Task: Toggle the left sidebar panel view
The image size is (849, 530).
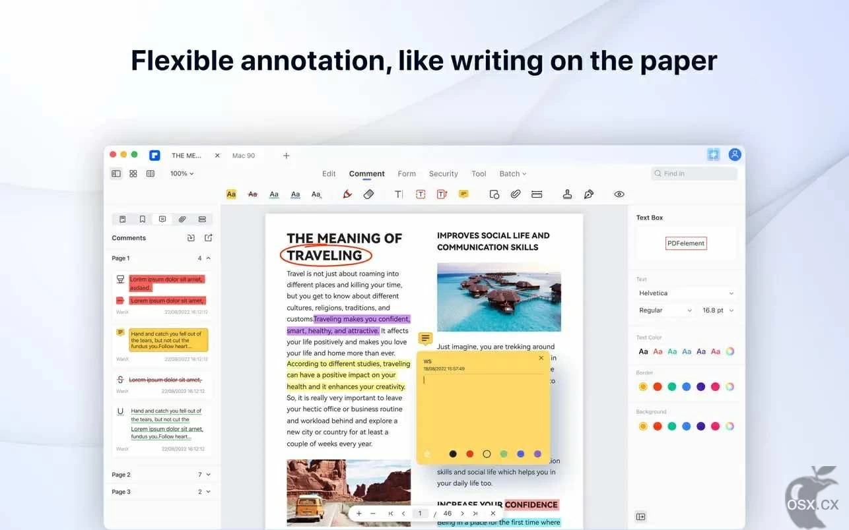Action: click(116, 173)
